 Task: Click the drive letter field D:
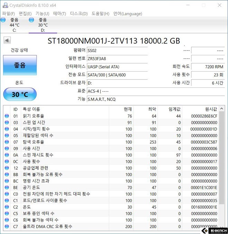pos(117,83)
